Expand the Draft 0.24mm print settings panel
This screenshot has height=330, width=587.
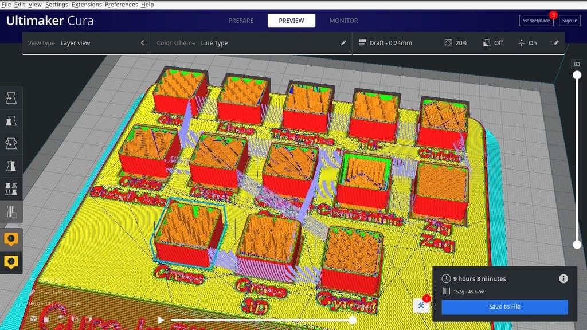click(x=458, y=43)
